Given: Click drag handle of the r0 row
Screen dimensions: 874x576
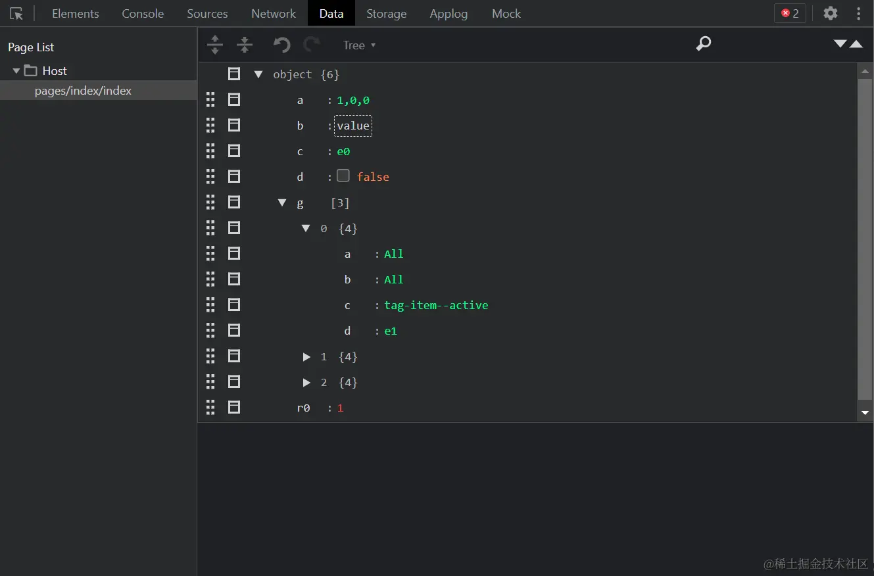Looking at the screenshot, I should point(210,407).
